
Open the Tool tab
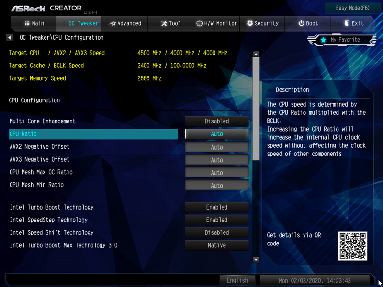(170, 23)
